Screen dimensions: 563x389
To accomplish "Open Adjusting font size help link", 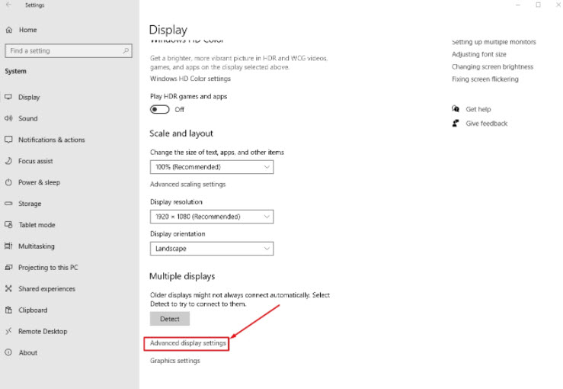I will (479, 54).
